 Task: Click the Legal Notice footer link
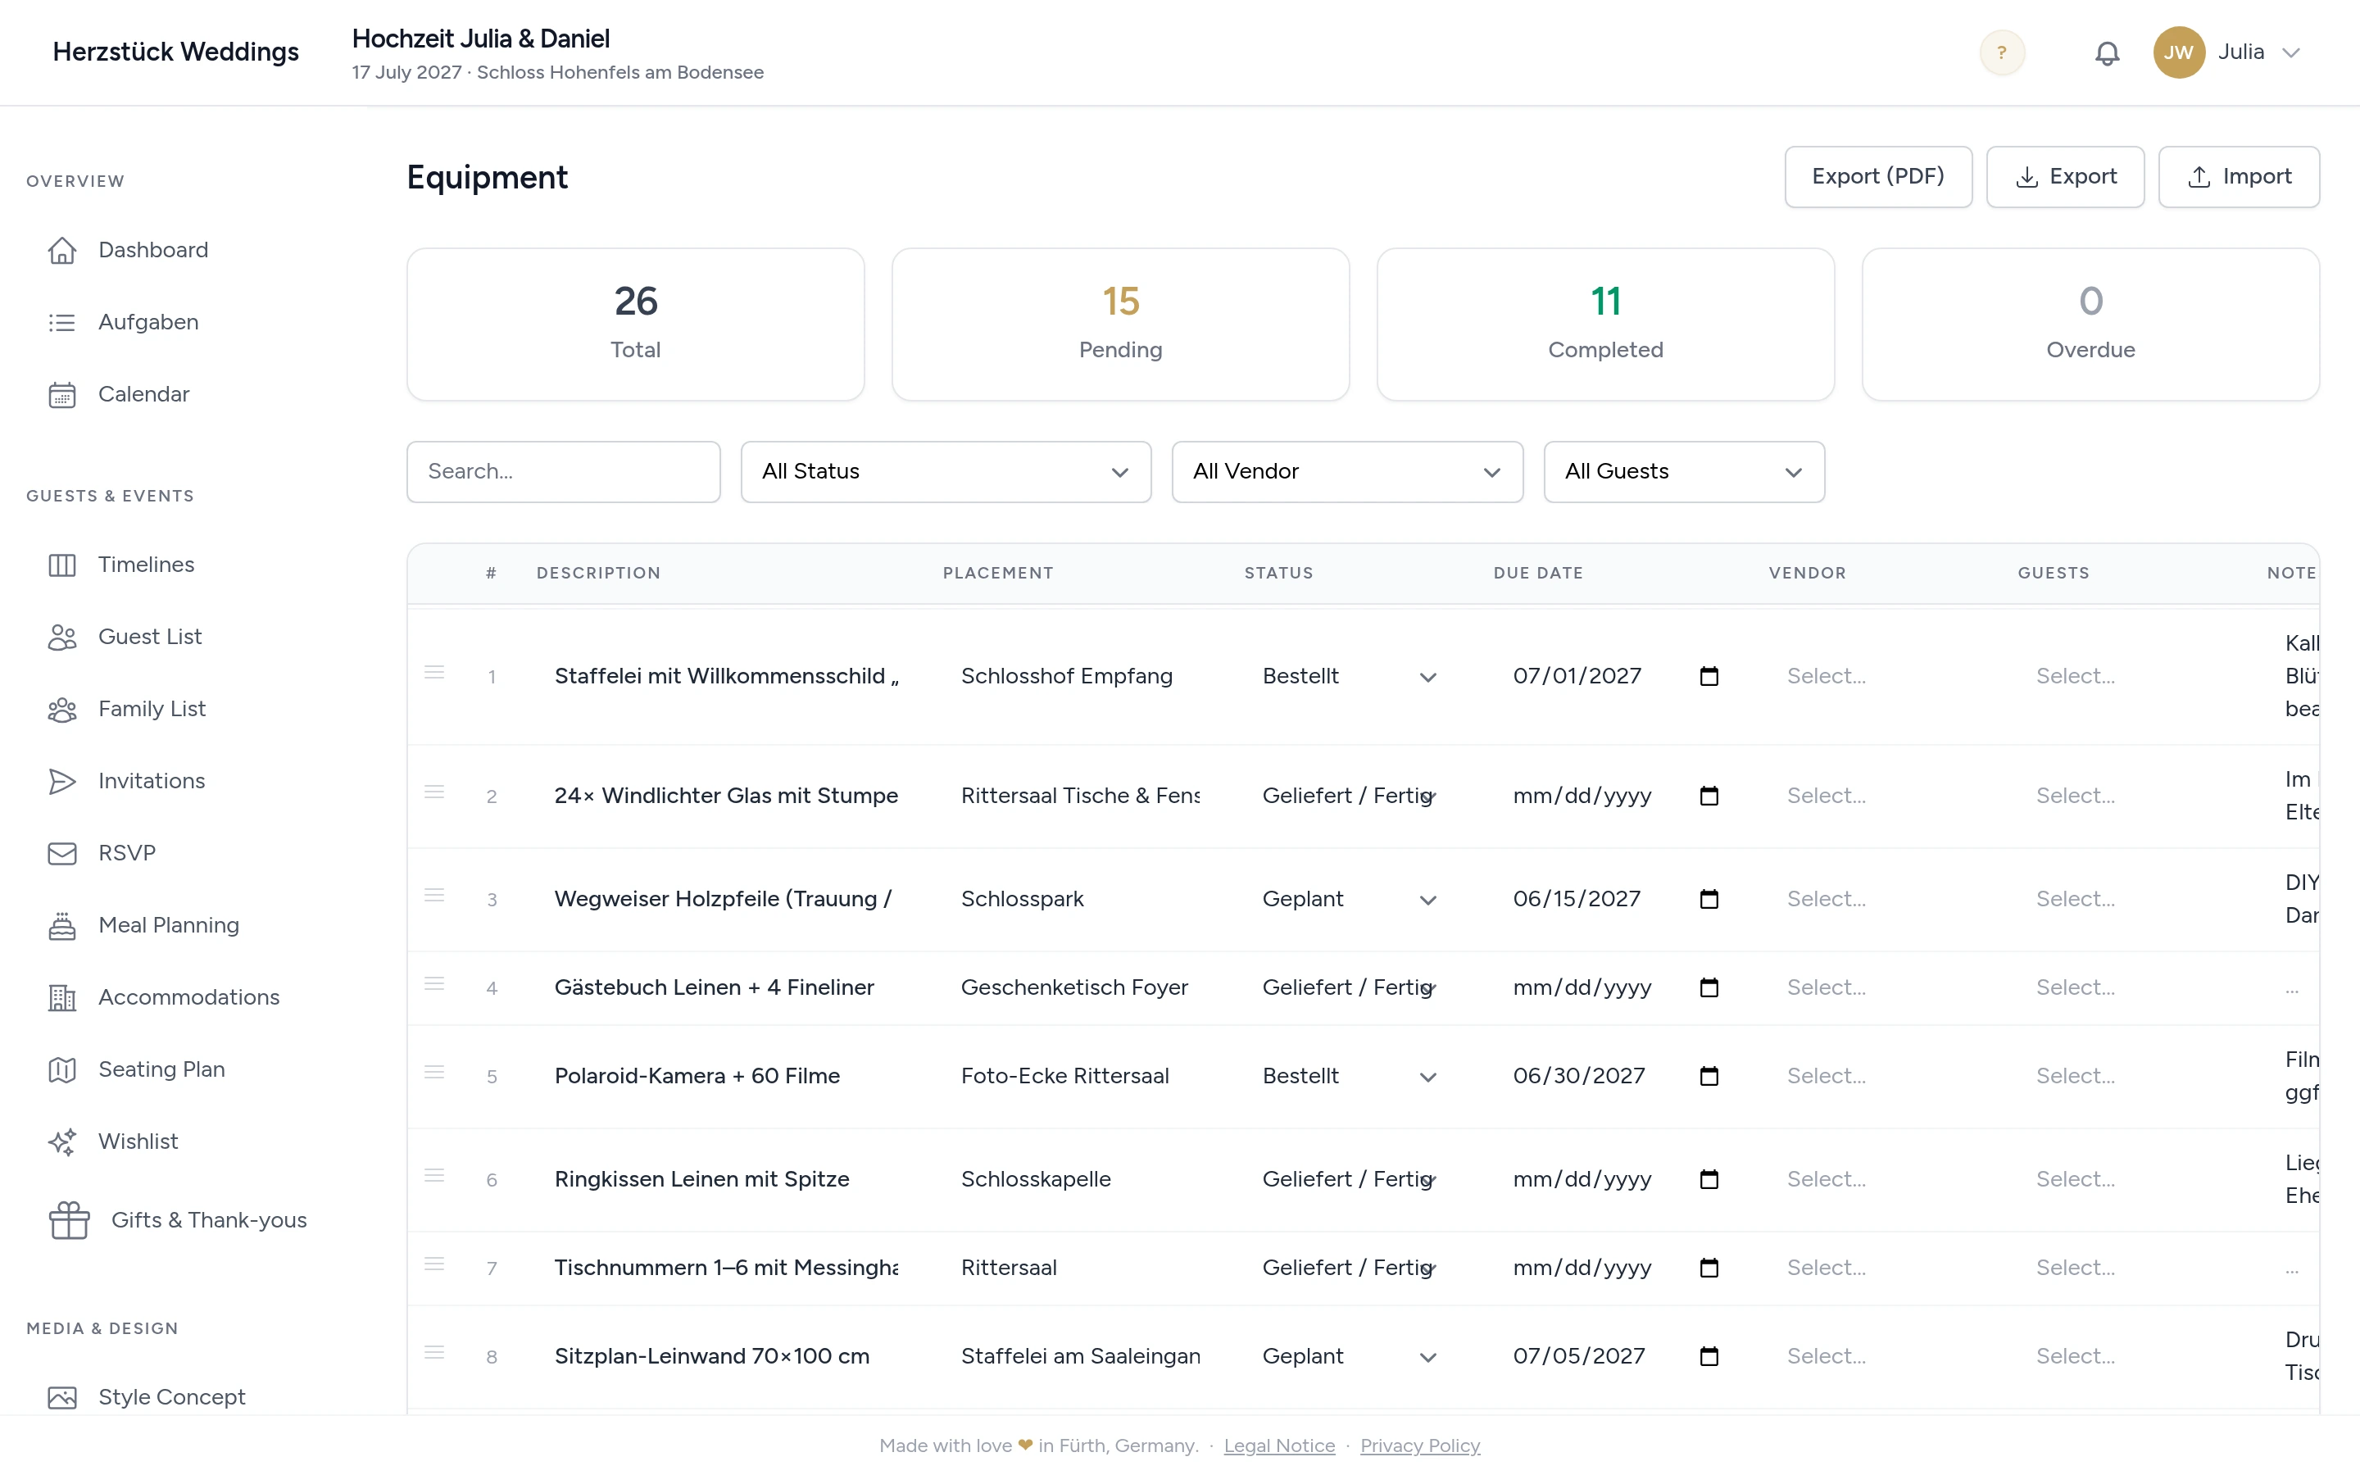[x=1279, y=1445]
